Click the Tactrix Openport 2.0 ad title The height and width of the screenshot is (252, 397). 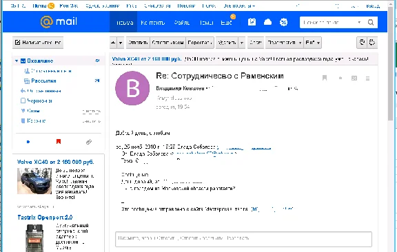pyautogui.click(x=45, y=218)
